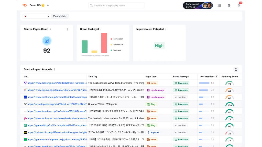Click the 52 mentions progress bar
This screenshot has width=262, height=147.
point(204,83)
